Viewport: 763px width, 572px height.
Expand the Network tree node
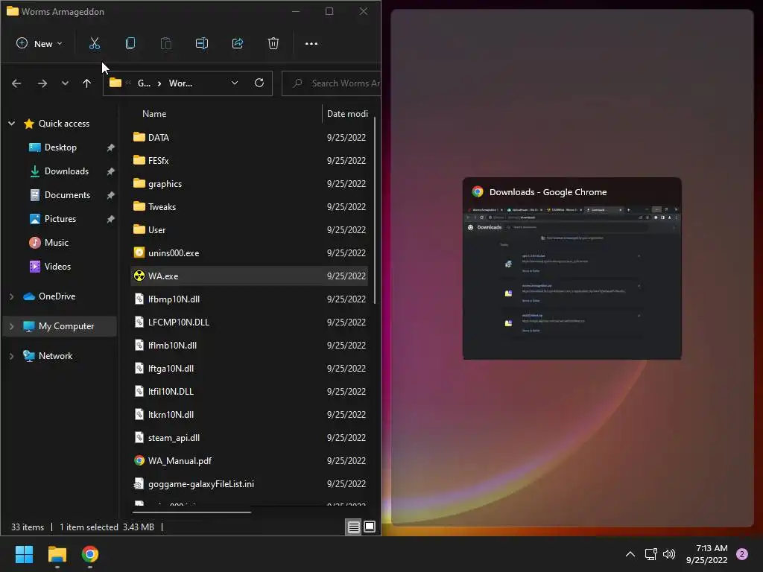[x=12, y=356]
